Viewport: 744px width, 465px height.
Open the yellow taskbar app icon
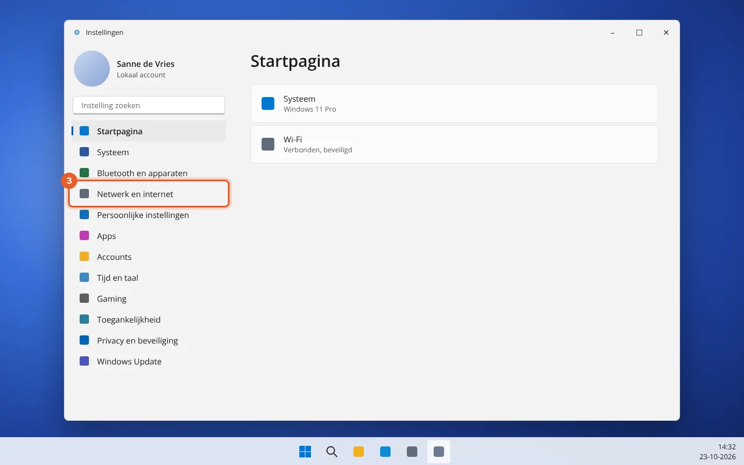[x=359, y=452]
